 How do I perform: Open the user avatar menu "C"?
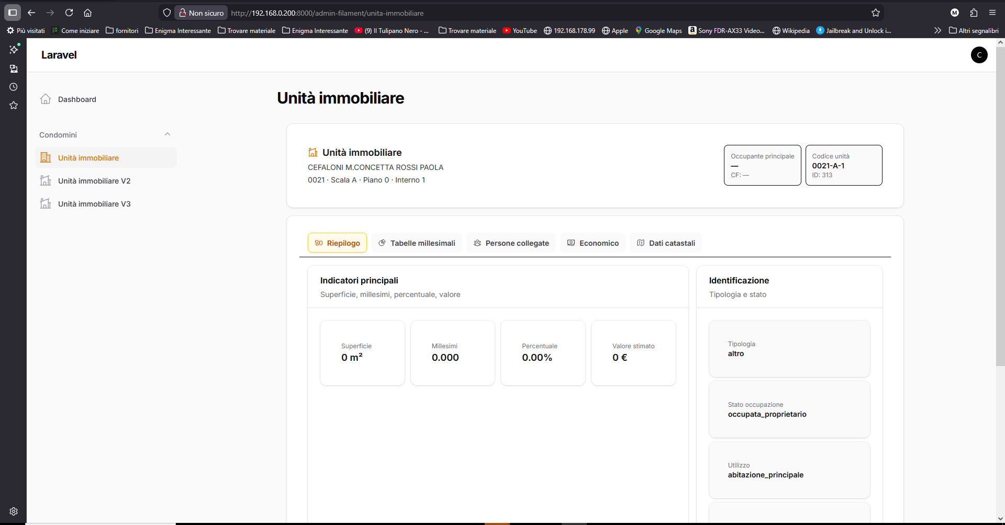click(x=979, y=55)
